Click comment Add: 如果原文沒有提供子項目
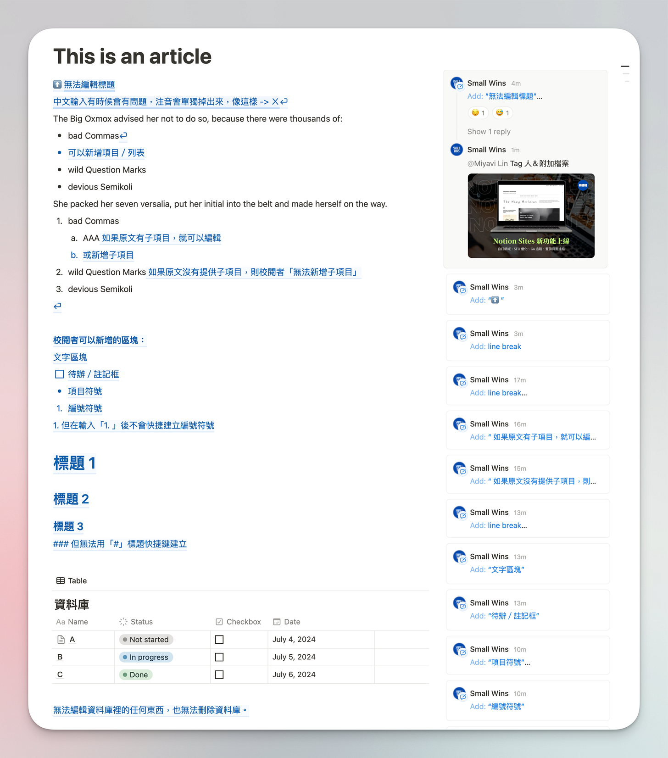 point(528,474)
